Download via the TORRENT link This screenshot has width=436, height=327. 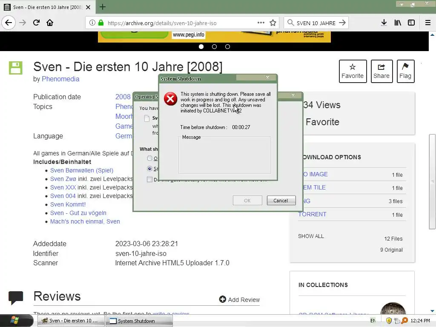click(x=312, y=215)
